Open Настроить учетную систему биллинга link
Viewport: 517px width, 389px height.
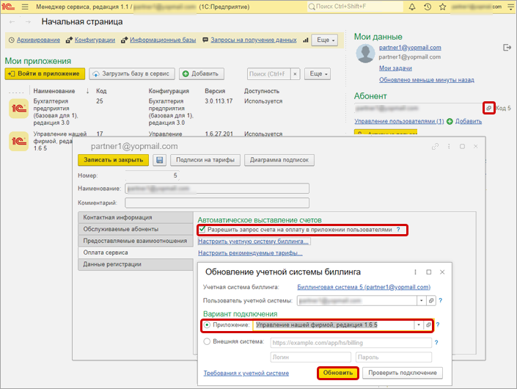(253, 241)
